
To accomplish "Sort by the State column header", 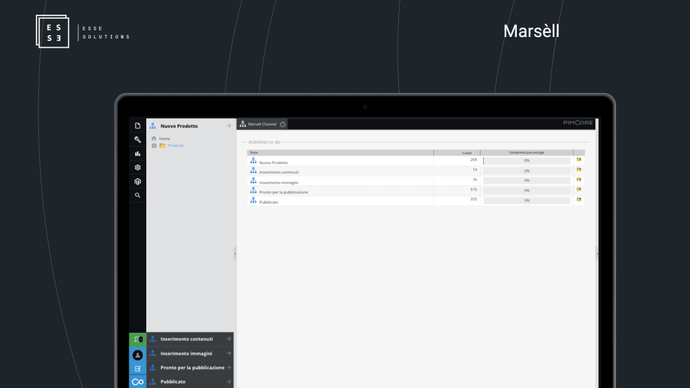I will click(340, 153).
